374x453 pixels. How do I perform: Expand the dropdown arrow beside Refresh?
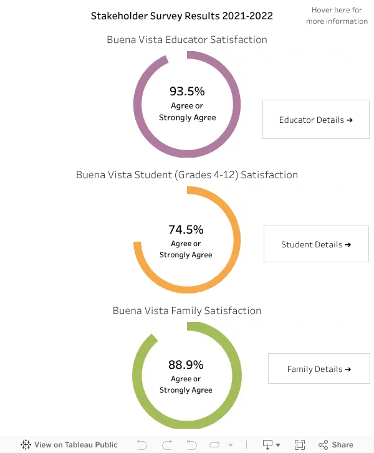pyautogui.click(x=231, y=445)
